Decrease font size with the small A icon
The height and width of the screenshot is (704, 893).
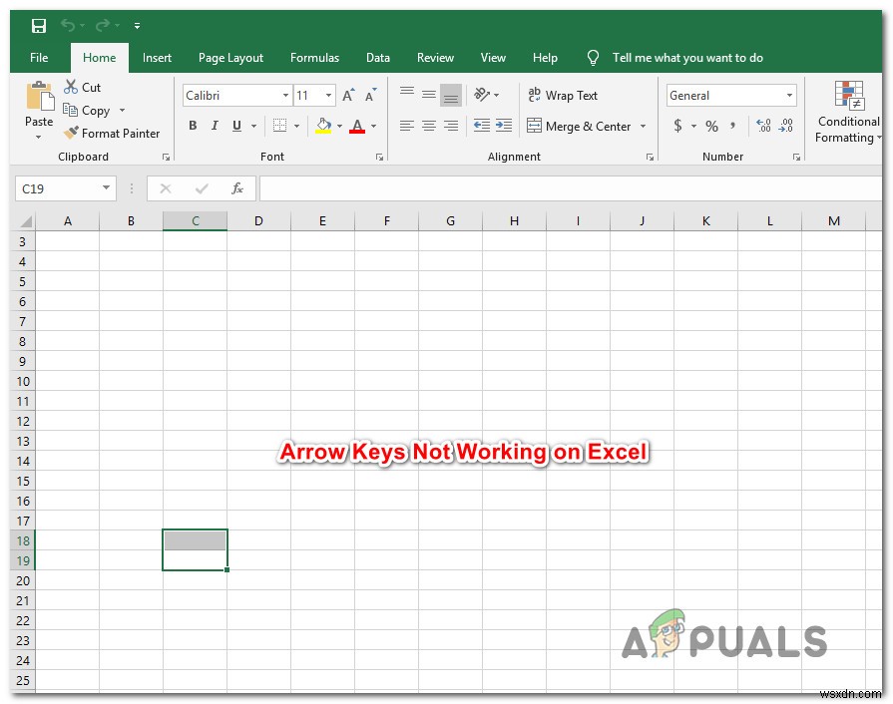(x=371, y=95)
